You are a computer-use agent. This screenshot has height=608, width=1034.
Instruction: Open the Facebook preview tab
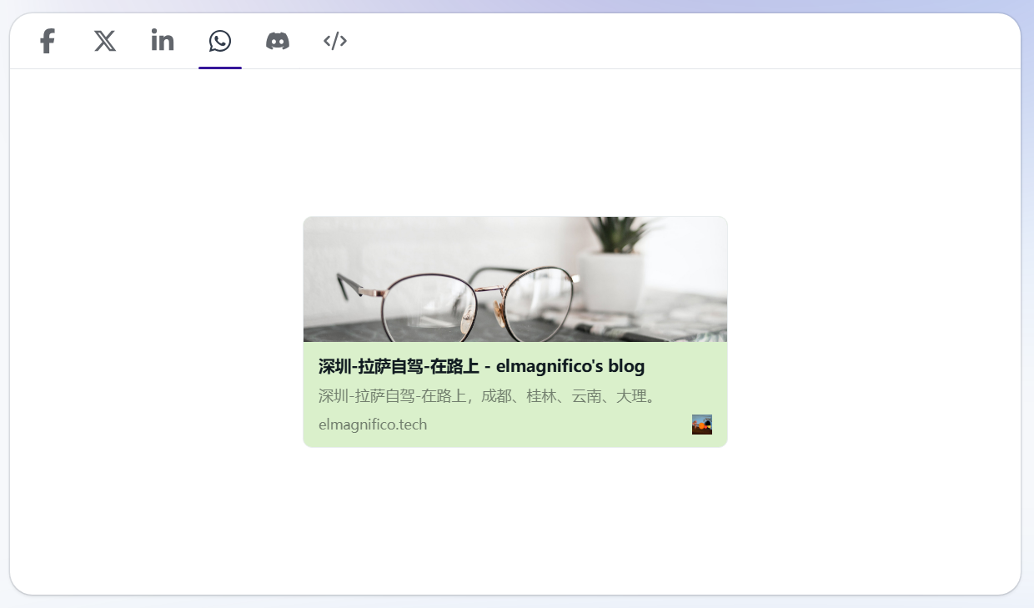tap(48, 41)
